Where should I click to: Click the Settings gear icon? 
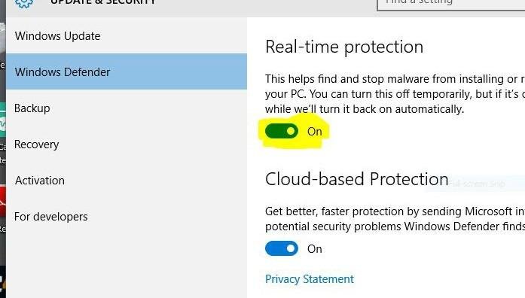(x=24, y=3)
